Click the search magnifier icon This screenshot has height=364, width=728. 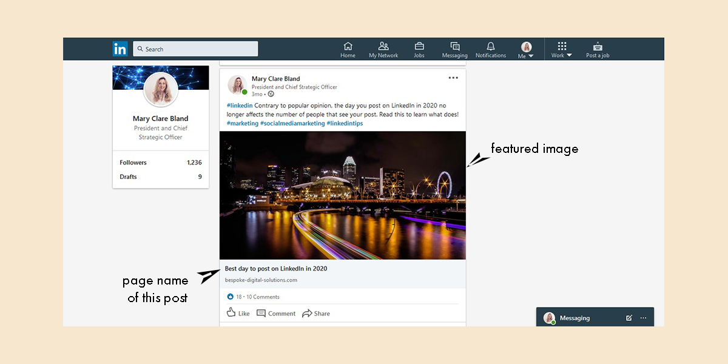click(140, 49)
